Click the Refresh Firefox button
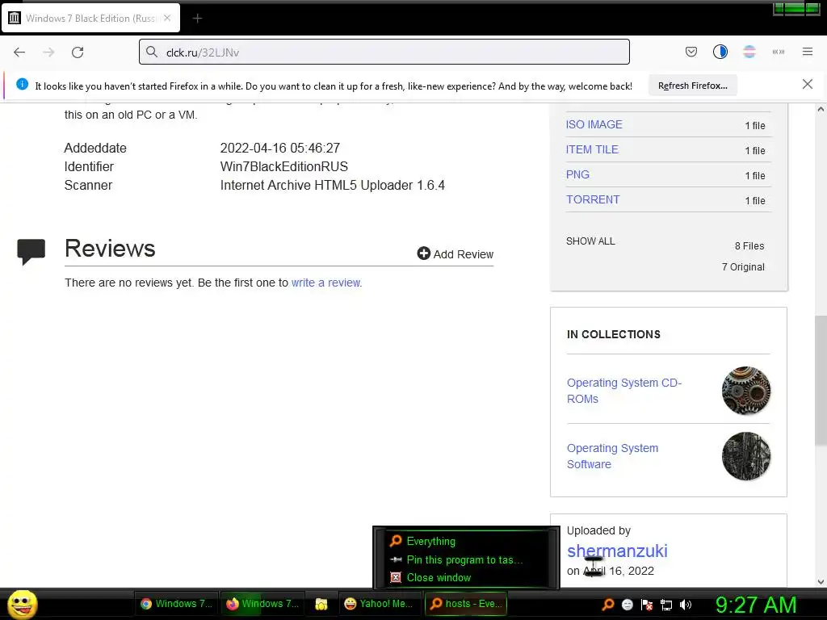 (x=692, y=86)
